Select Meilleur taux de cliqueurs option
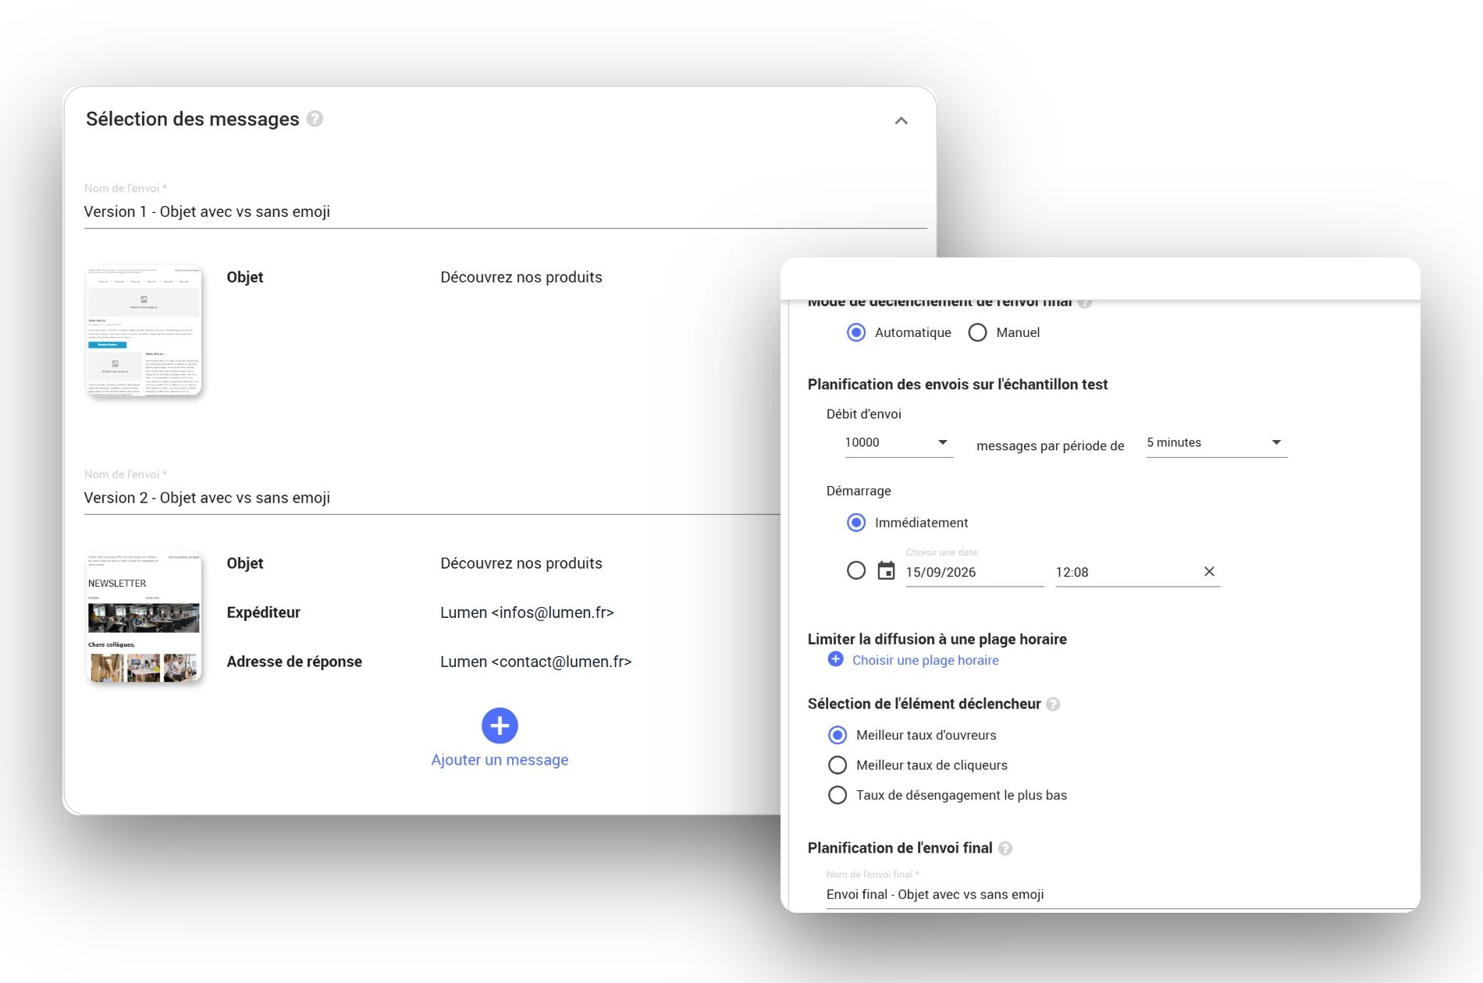 click(838, 765)
